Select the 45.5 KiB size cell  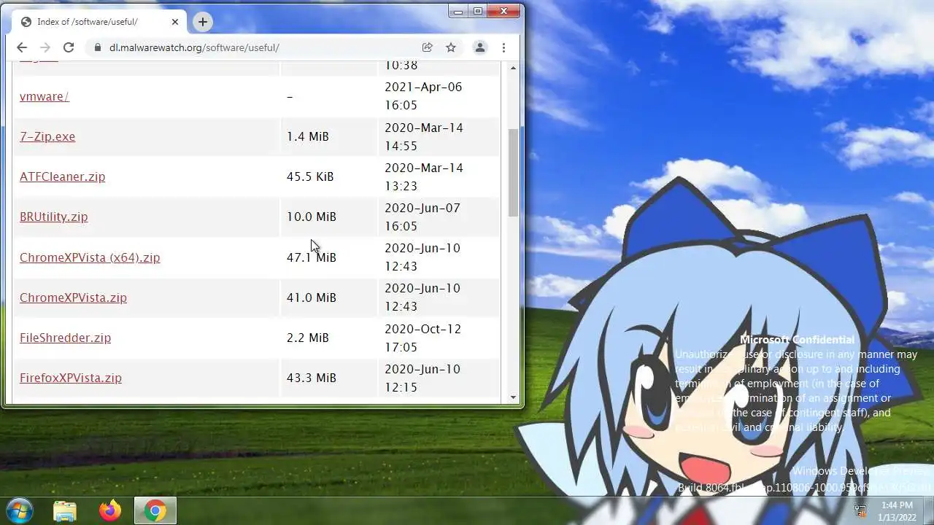pyautogui.click(x=328, y=176)
